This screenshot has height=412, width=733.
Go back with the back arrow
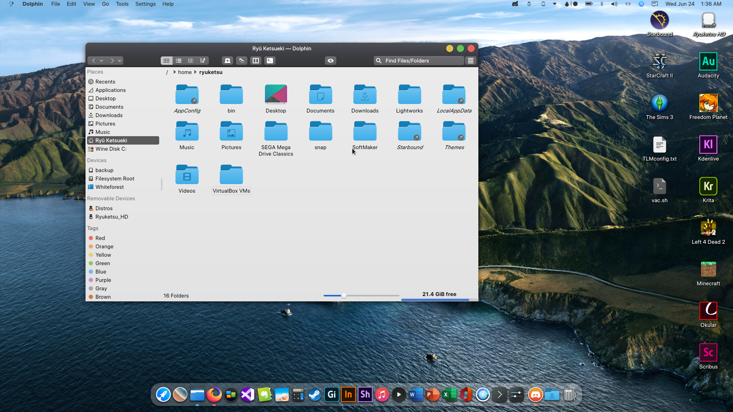click(x=94, y=61)
